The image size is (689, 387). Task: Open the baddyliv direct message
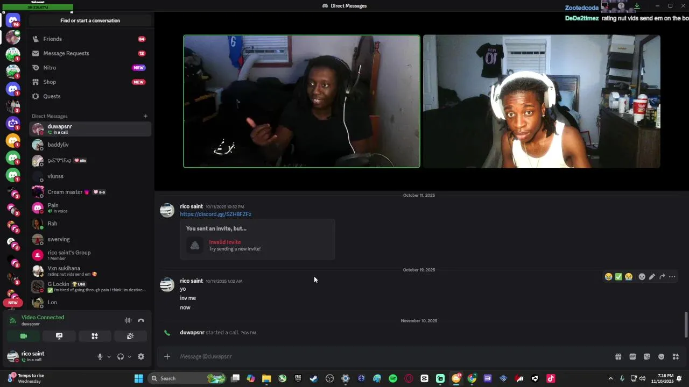click(90, 145)
